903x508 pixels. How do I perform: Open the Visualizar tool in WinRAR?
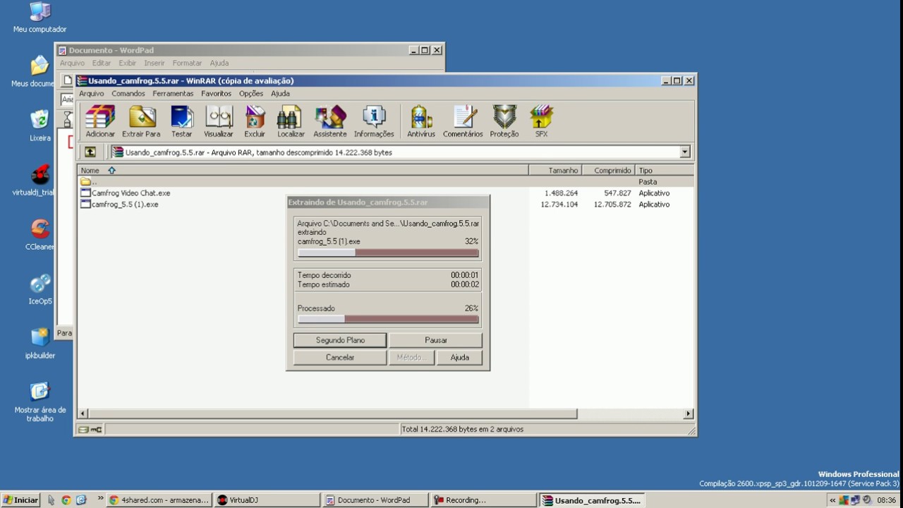(219, 121)
